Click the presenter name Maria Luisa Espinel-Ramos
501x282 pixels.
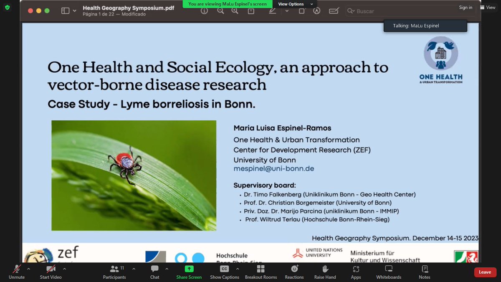point(282,128)
